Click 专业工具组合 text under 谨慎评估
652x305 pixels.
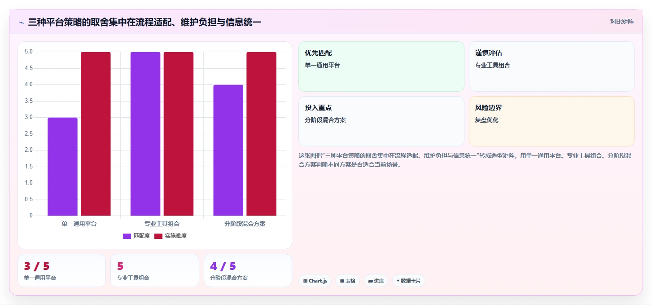click(x=493, y=65)
